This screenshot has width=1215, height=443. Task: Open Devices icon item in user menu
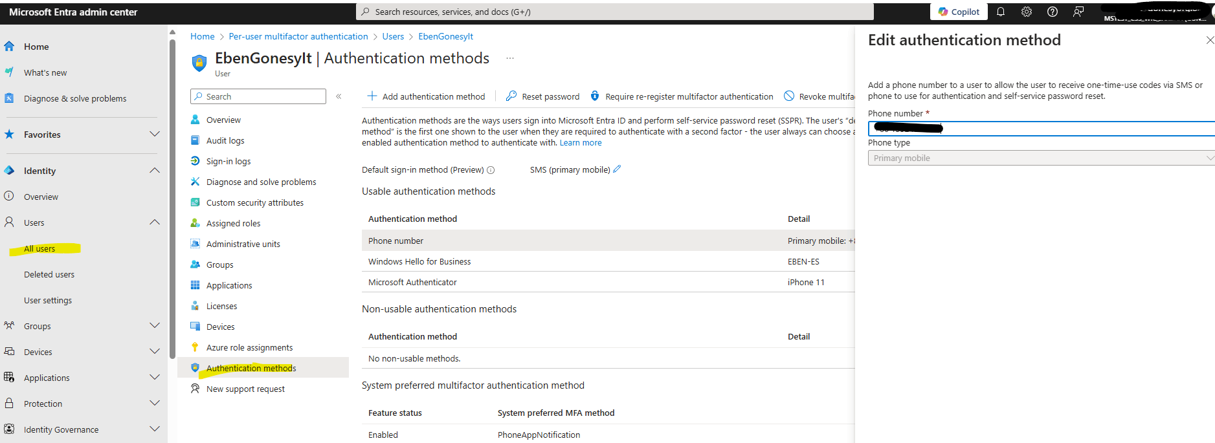click(x=195, y=327)
